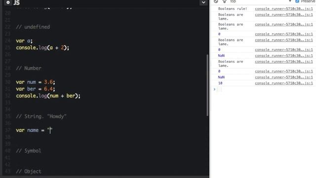Click 'Booleans rule!' console message
The height and width of the screenshot is (178, 316).
click(x=233, y=9)
